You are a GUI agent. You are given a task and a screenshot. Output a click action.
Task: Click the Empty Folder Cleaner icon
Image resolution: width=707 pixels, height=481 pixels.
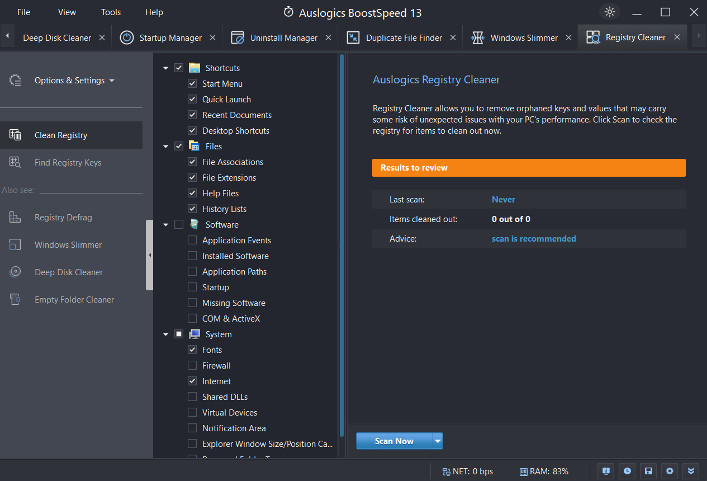pos(15,299)
